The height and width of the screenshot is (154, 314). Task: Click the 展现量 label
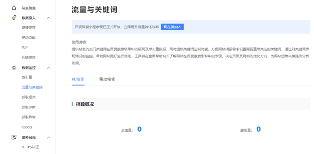pos(246,130)
